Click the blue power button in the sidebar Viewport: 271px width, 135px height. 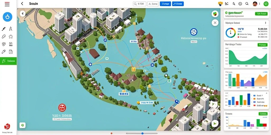[7, 17]
